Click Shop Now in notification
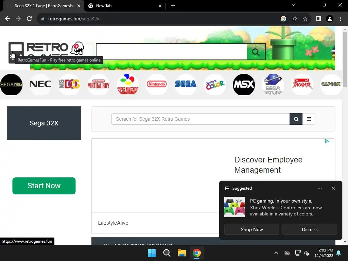The width and height of the screenshot is (348, 261). point(252,229)
